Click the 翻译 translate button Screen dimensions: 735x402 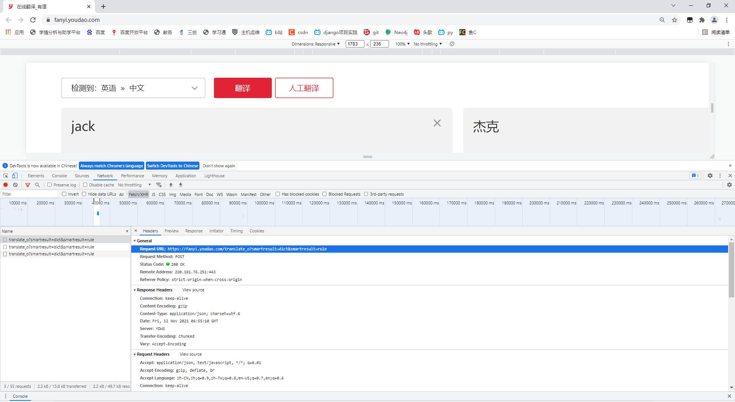[243, 88]
